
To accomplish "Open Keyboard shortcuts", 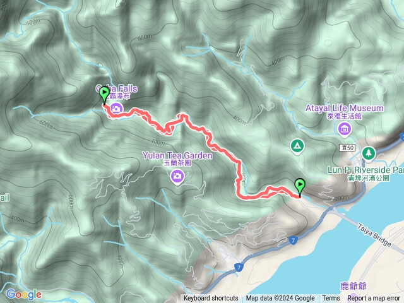I will [x=211, y=299].
